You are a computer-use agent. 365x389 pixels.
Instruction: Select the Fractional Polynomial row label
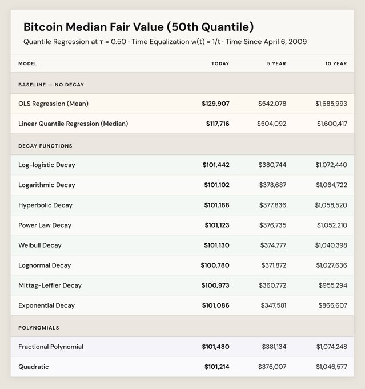(x=51, y=347)
